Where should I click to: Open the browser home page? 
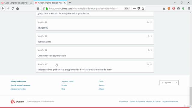pos(18,8)
